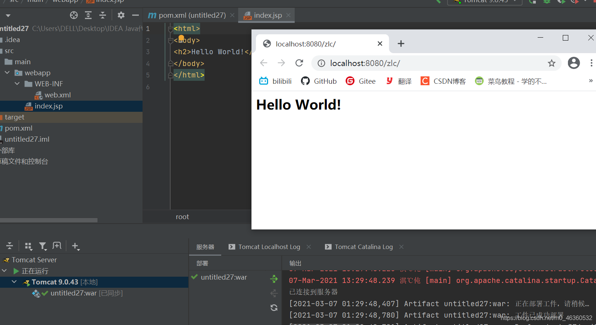The image size is (596, 325).
Task: Open 菜鸟教程 bookmark
Action: (x=511, y=81)
